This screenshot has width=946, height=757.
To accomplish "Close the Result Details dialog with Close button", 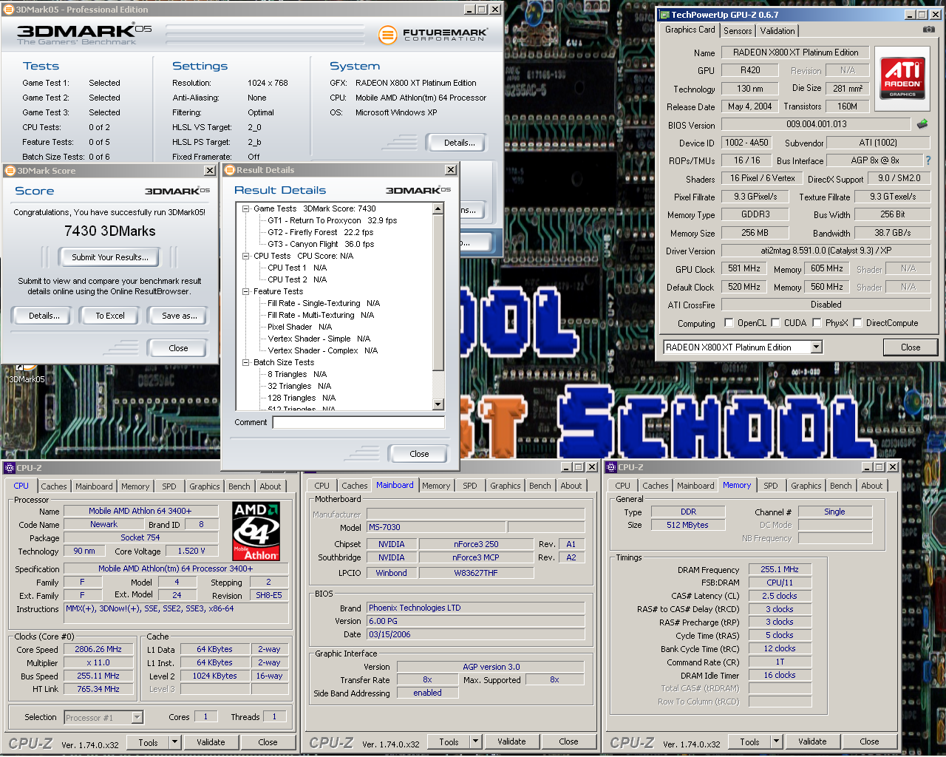I will tap(419, 454).
